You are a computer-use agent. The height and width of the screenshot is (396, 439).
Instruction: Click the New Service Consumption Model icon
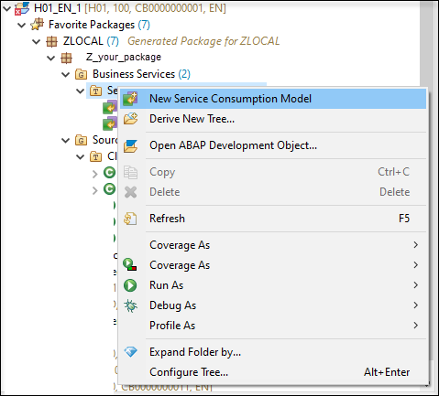[x=130, y=99]
